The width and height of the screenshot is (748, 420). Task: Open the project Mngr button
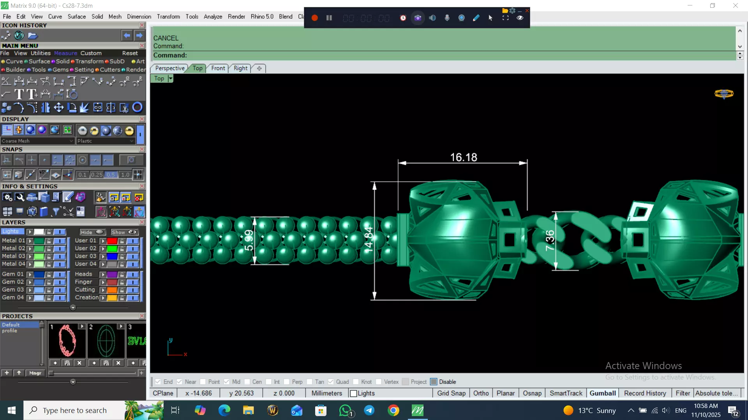[35, 373]
